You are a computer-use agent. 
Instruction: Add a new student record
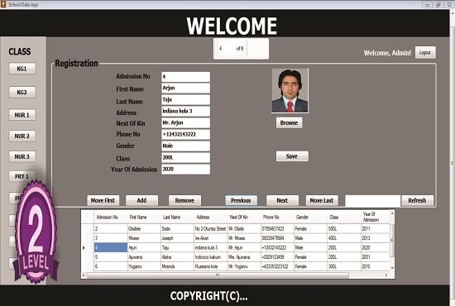pos(141,200)
